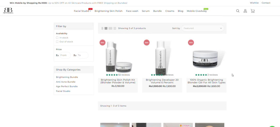The width and height of the screenshot is (280, 127).
Task: Select Brightening Bundle category
Action: coord(67,77)
